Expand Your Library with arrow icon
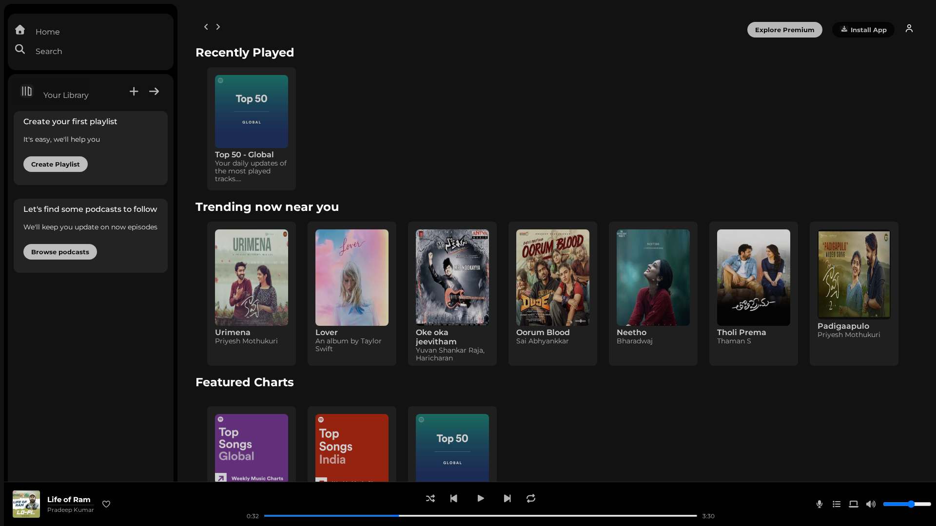Viewport: 936px width, 526px height. tap(154, 91)
